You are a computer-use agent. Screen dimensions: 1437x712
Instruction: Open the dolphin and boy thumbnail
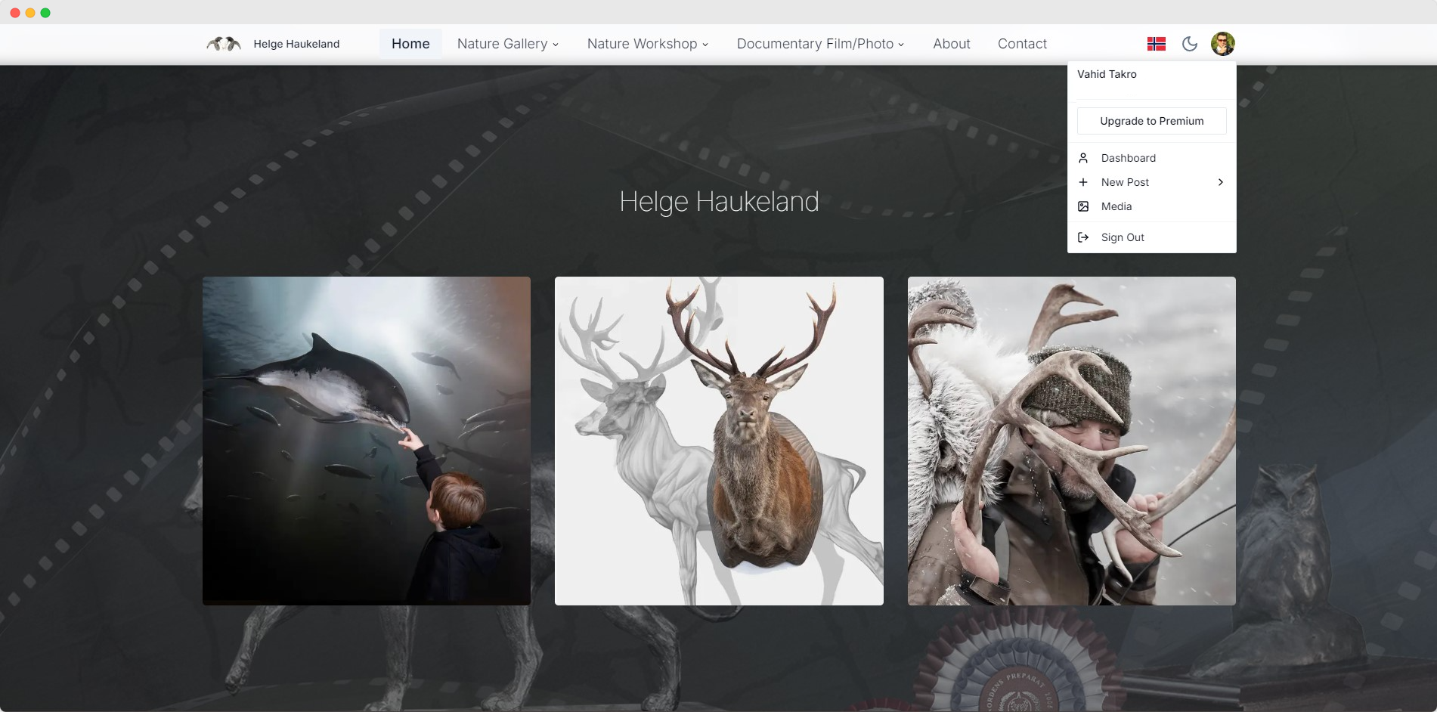pos(367,441)
